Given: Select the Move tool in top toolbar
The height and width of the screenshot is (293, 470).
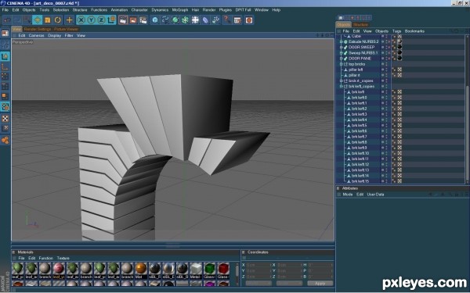Looking at the screenshot, I should pos(38,20).
